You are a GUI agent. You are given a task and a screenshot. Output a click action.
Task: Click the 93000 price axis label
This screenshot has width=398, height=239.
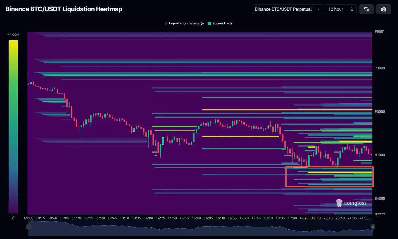(x=380, y=68)
